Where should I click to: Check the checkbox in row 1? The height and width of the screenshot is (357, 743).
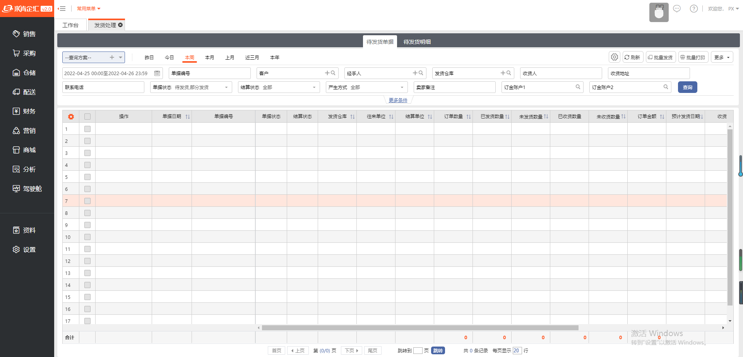click(87, 129)
